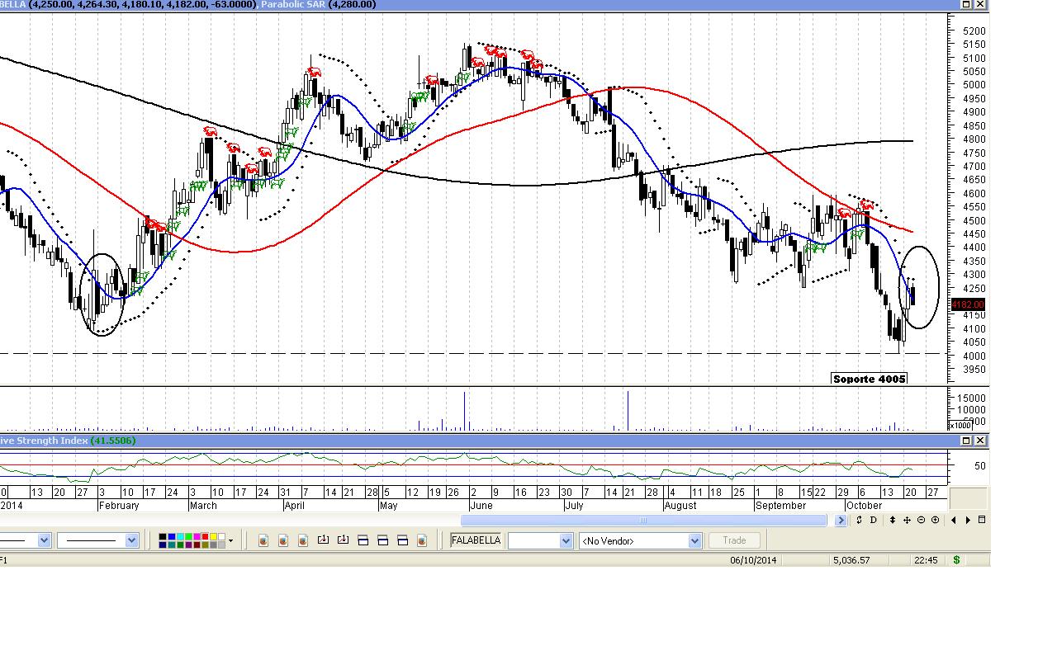Click the red 4182.00 last price tag
Image resolution: width=1057 pixels, height=660 pixels.
[x=968, y=305]
